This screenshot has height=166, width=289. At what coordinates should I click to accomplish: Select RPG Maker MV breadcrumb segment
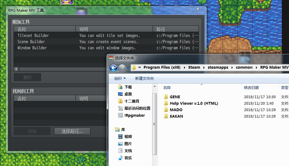coord(274,67)
